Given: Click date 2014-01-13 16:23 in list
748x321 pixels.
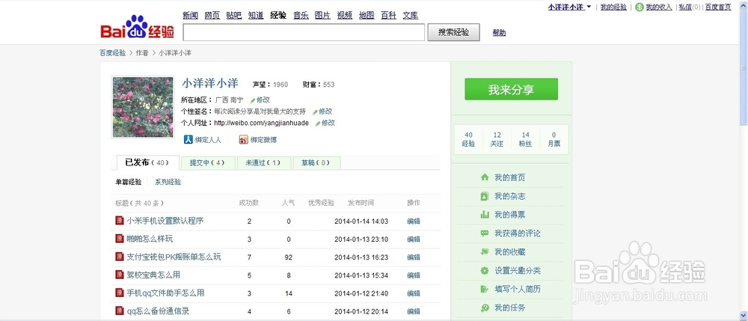Looking at the screenshot, I should click(x=361, y=257).
